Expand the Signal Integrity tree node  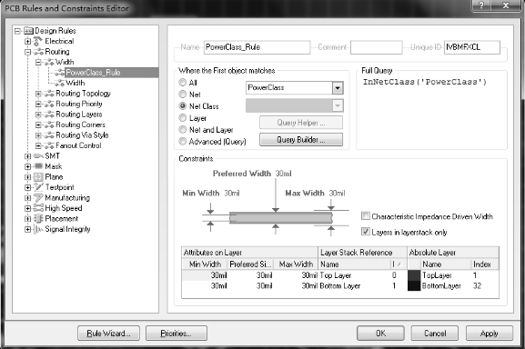tap(28, 229)
